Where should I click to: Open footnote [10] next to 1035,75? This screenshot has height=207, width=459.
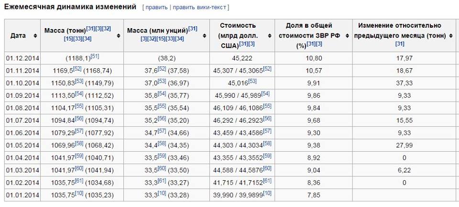(x=79, y=193)
